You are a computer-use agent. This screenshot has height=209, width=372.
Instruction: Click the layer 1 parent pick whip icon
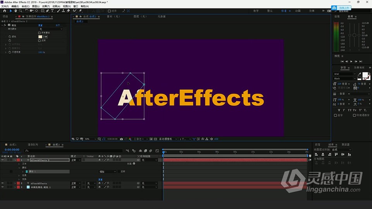click(x=138, y=160)
